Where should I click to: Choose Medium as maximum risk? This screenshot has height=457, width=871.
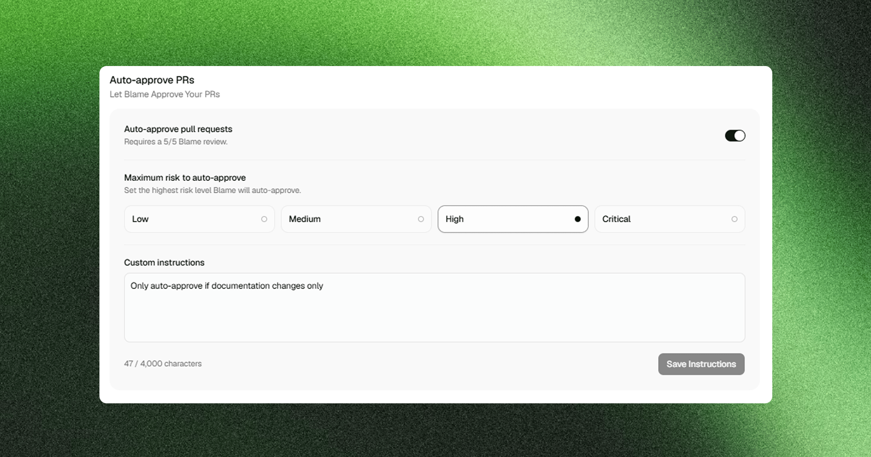[356, 219]
